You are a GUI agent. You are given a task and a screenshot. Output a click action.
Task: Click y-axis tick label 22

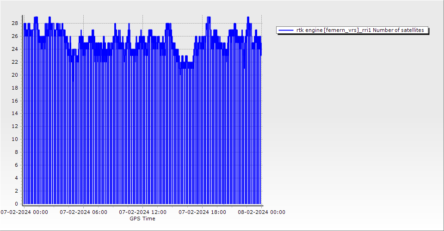click(15, 62)
